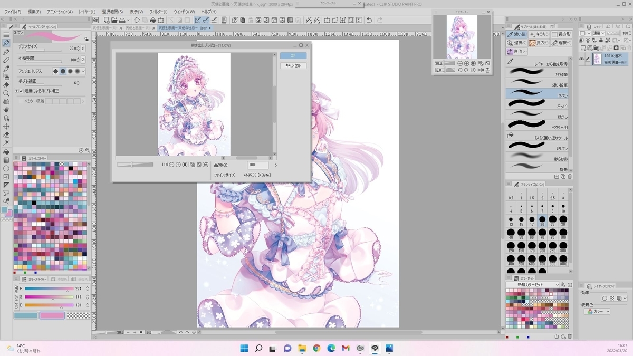The width and height of the screenshot is (633, 356).
Task: Open save icon dropdown arrow in command bar
Action: (129, 20)
